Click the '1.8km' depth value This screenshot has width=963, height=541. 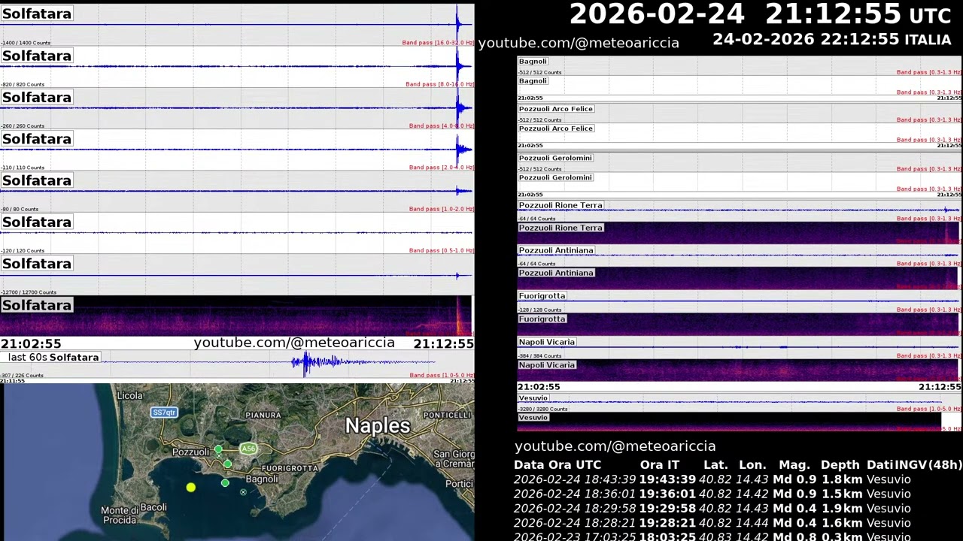(x=842, y=479)
